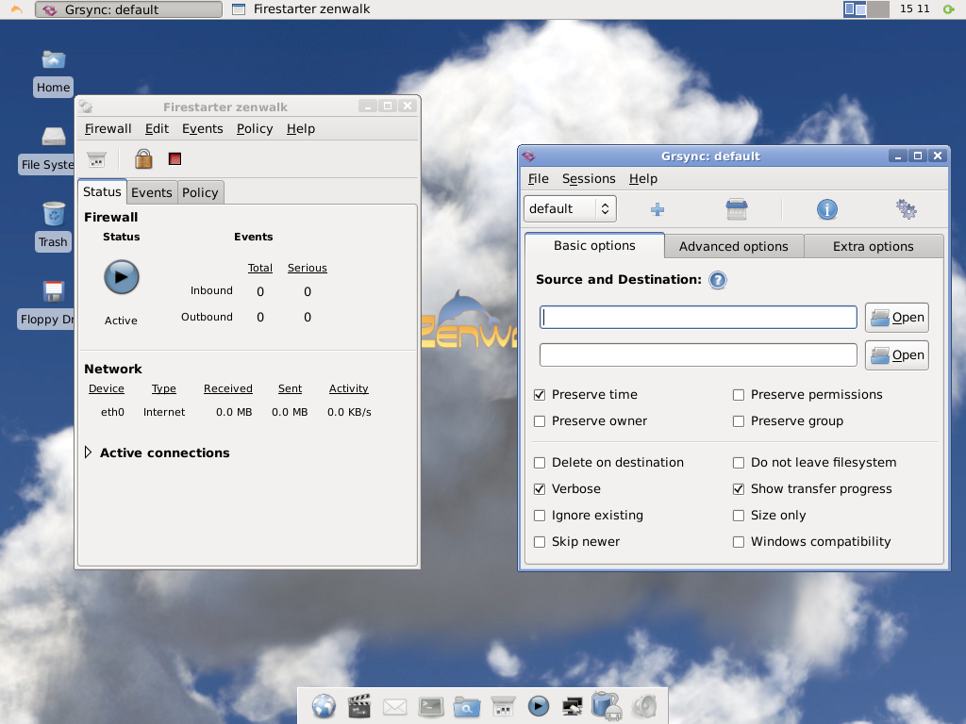The image size is (966, 724).
Task: Switch to Advanced options tab
Action: [734, 246]
